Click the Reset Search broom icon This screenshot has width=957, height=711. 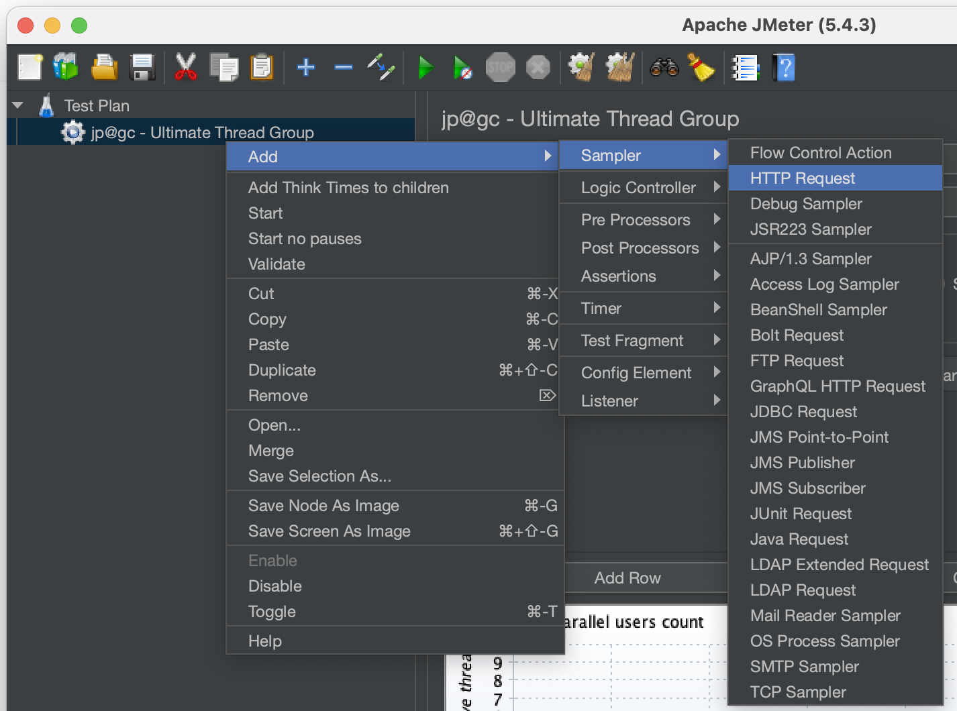pos(701,68)
